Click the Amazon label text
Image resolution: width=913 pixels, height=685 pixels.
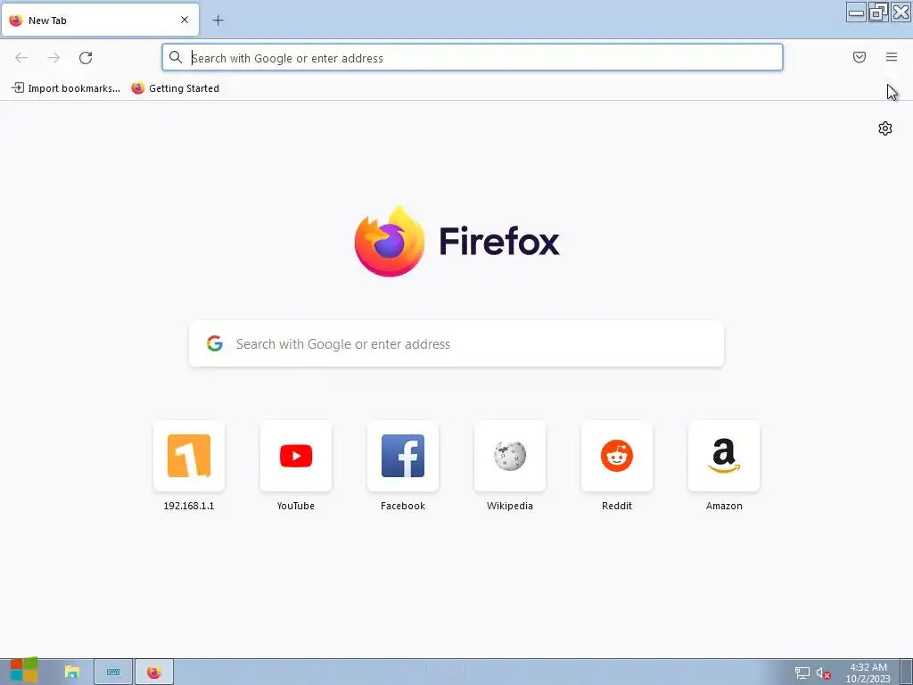[724, 506]
